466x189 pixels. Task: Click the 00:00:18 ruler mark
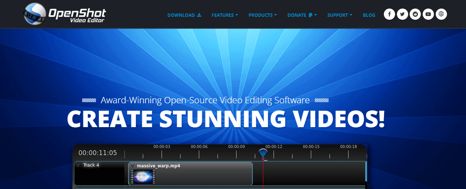pos(348,147)
